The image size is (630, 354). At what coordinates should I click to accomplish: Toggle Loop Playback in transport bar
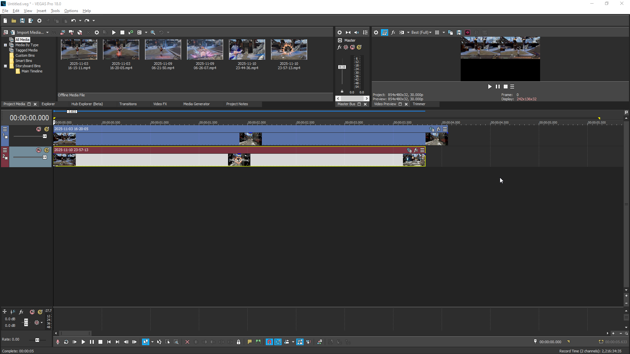tap(66, 342)
